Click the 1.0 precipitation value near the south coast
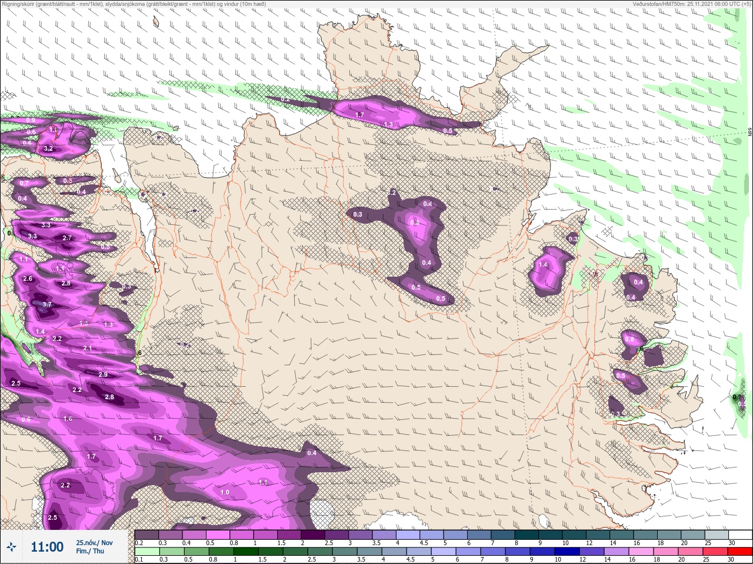Screen dimensions: 753x564 click(x=225, y=492)
